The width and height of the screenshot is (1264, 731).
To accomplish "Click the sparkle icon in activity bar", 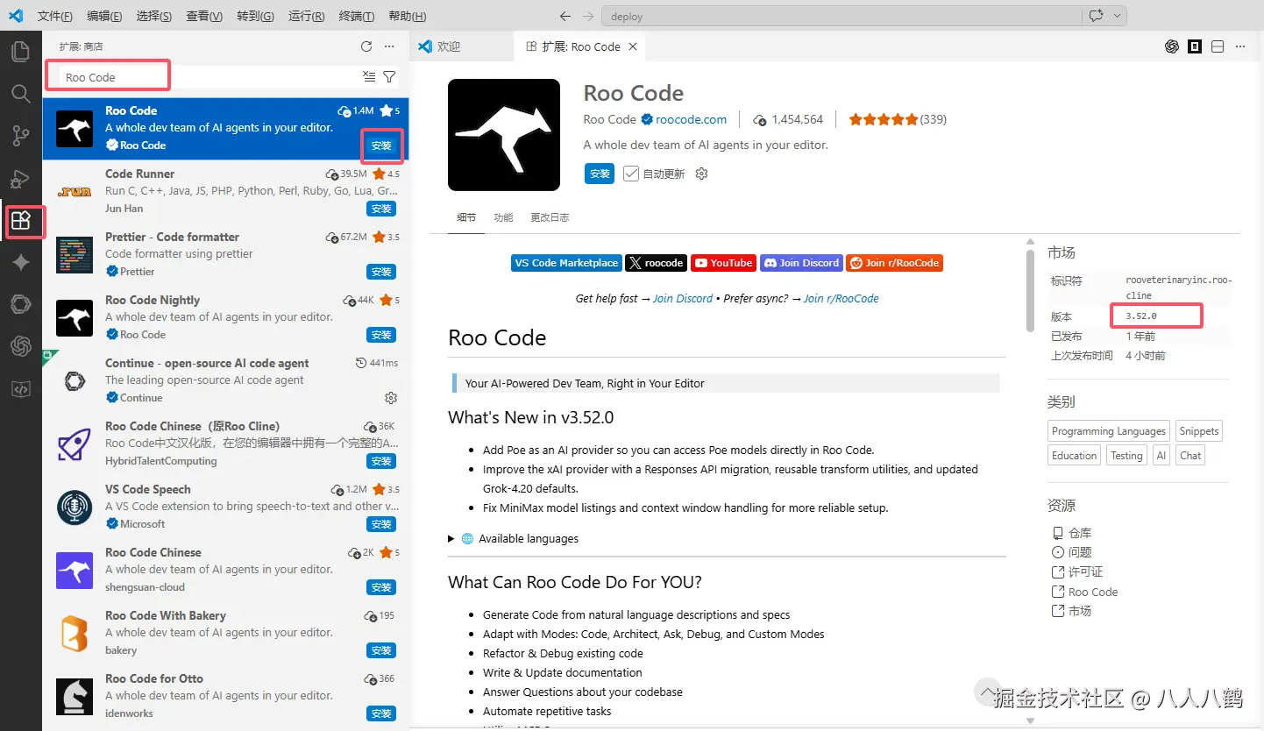I will (x=20, y=262).
